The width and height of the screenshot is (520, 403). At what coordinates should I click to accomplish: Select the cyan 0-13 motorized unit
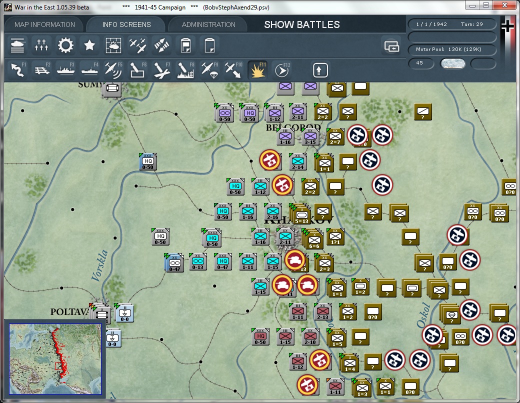(198, 261)
